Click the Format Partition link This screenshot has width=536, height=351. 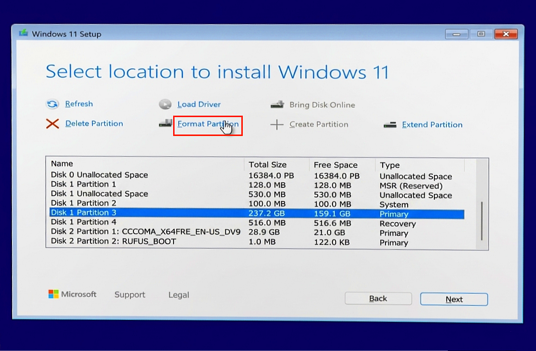point(208,124)
